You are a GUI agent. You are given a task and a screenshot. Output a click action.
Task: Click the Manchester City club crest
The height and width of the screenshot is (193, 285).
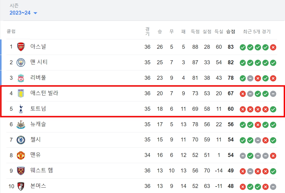coord(21,62)
